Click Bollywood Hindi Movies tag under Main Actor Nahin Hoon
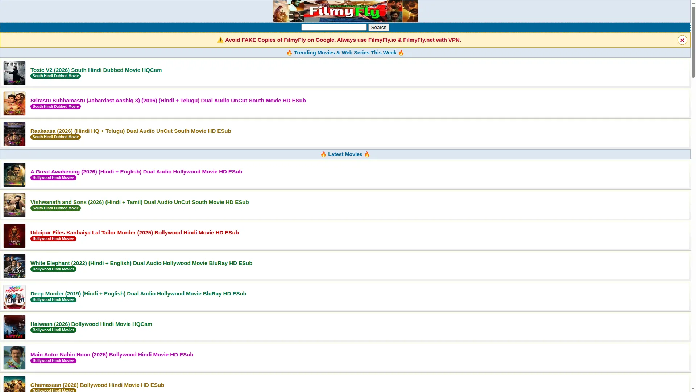This screenshot has width=696, height=392. (53, 361)
